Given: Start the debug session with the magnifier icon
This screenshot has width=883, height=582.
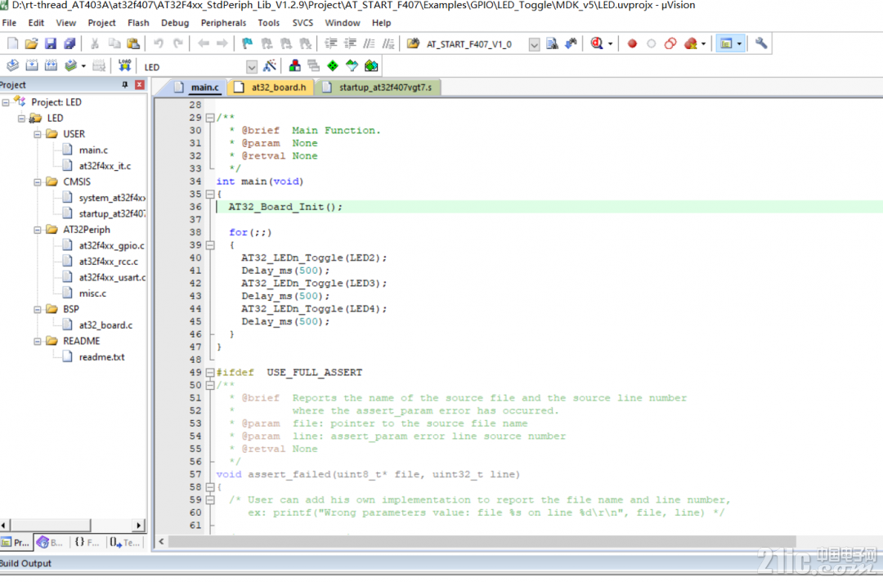Looking at the screenshot, I should (597, 43).
